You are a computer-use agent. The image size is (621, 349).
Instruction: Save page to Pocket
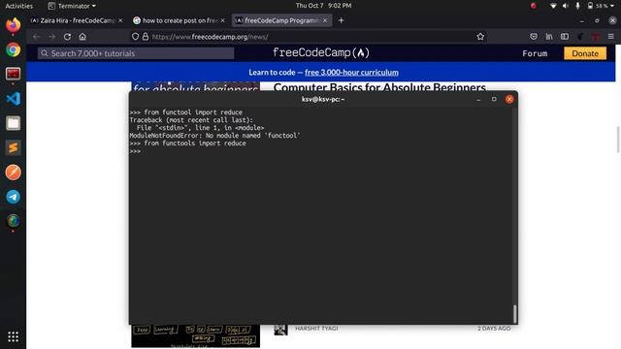tap(534, 37)
